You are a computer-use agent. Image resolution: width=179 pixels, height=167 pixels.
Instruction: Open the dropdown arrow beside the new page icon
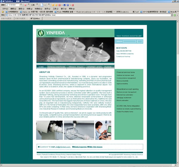coord(45,5)
